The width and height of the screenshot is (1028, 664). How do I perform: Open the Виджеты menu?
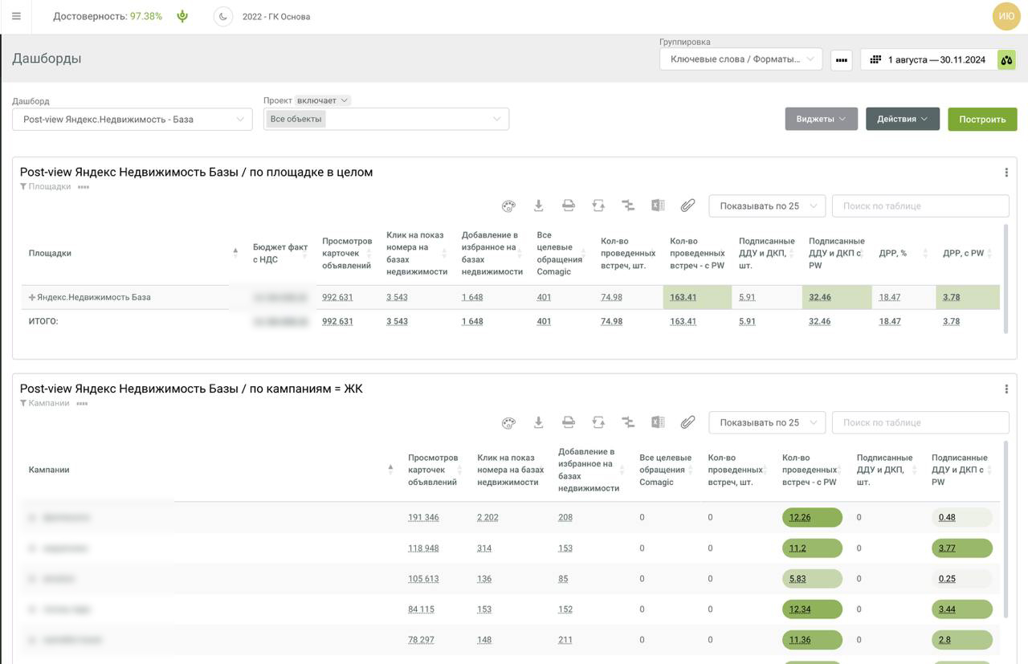tap(821, 119)
